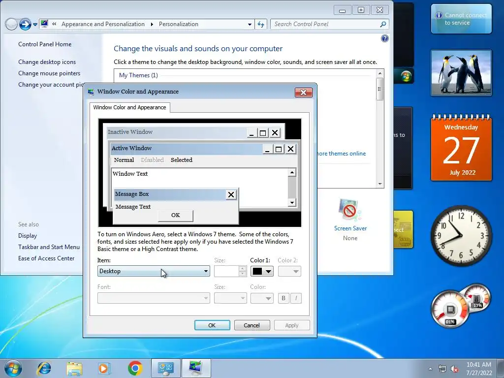Toggle Bold font button
This screenshot has width=504, height=378.
pyautogui.click(x=283, y=298)
